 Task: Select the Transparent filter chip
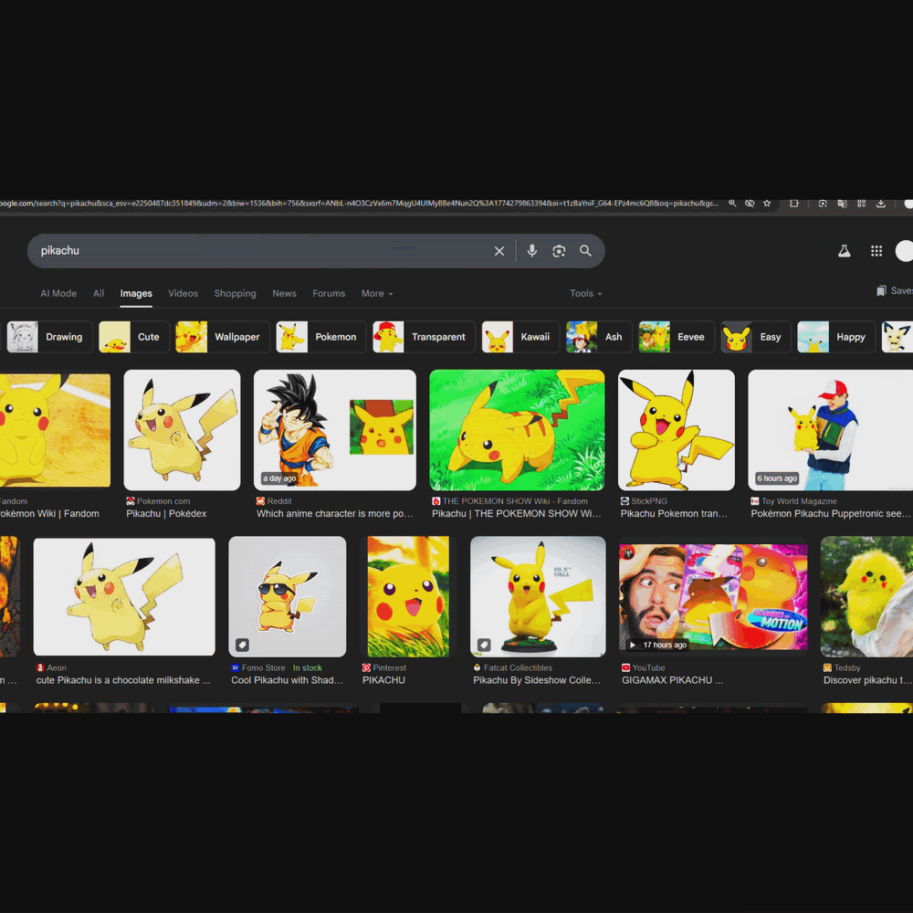(x=424, y=337)
